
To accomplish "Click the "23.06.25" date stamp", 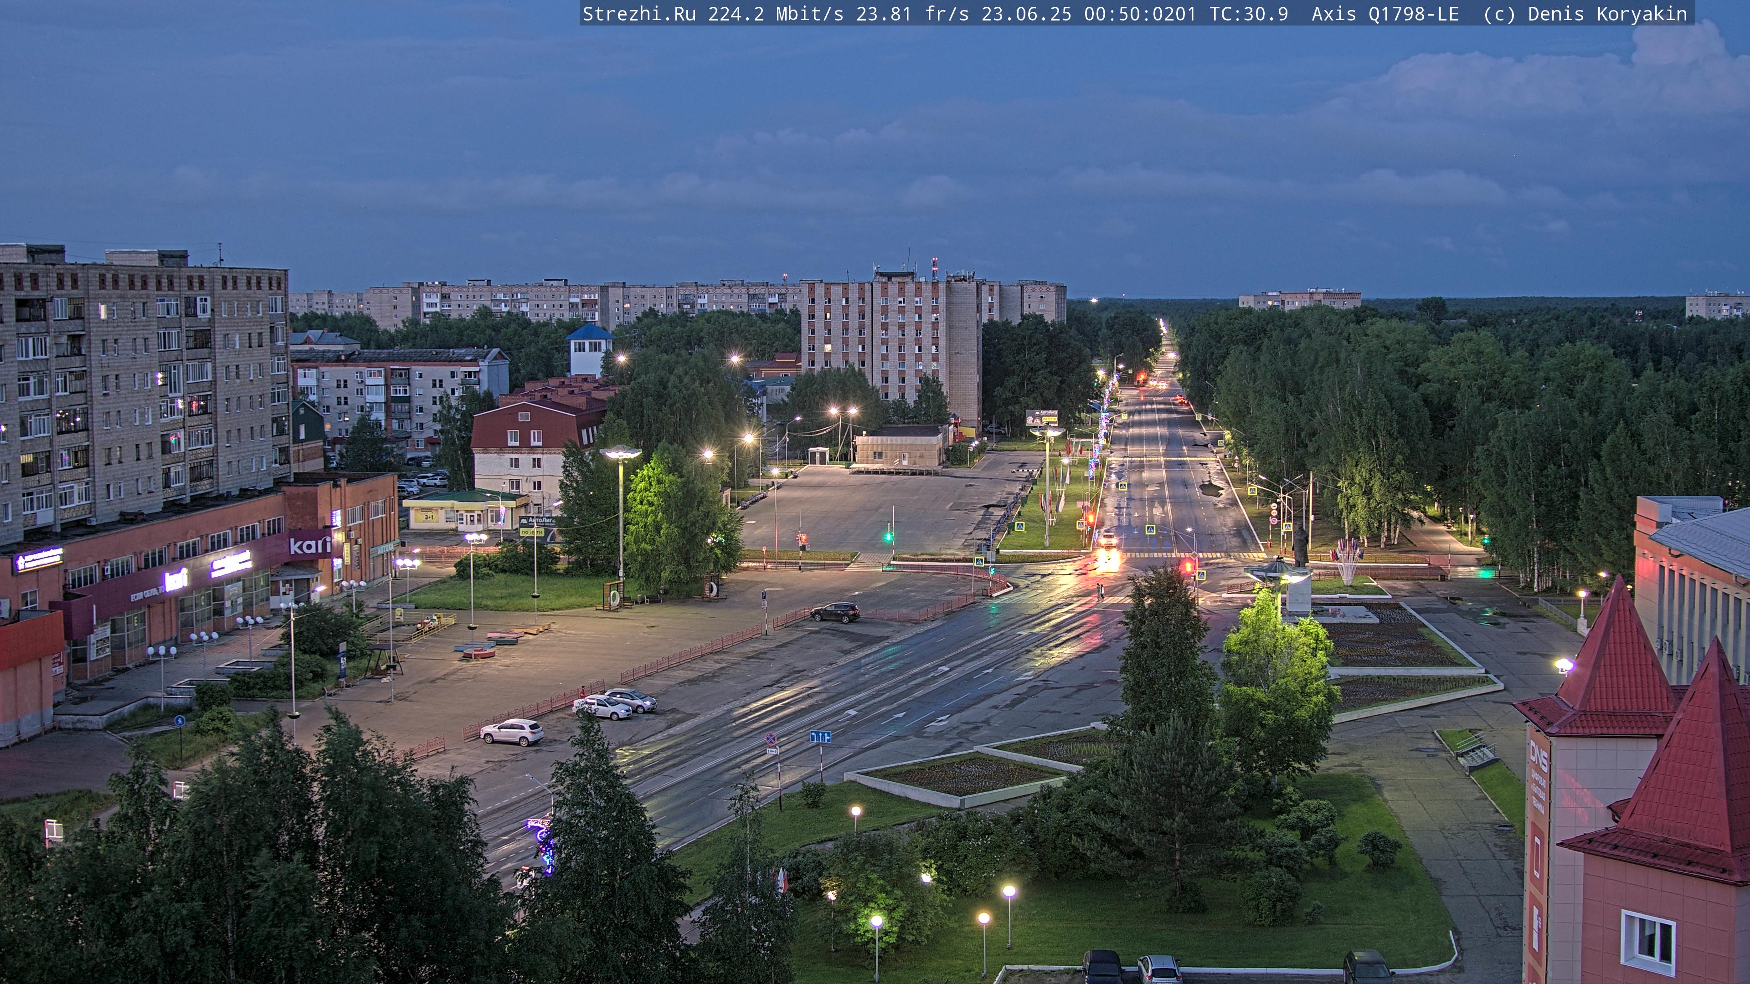I will [x=1026, y=14].
